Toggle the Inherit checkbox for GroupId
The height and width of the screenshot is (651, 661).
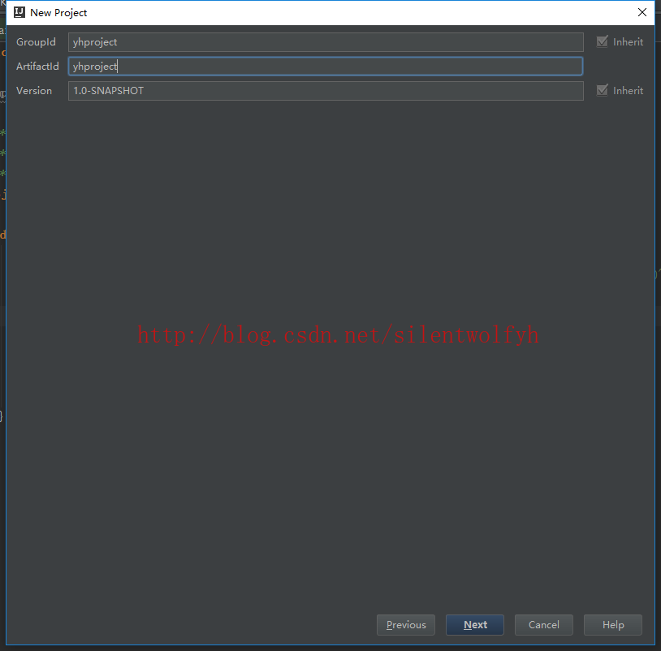pyautogui.click(x=602, y=42)
